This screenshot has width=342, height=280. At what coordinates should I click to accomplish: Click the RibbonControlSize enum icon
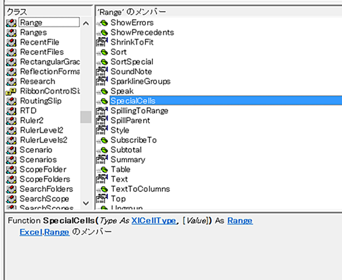pyautogui.click(x=11, y=92)
